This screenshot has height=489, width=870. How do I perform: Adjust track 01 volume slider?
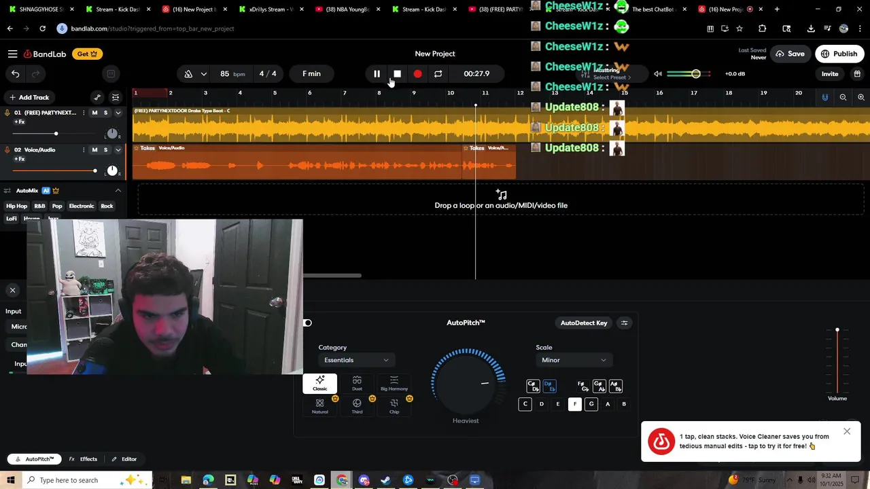(x=54, y=134)
